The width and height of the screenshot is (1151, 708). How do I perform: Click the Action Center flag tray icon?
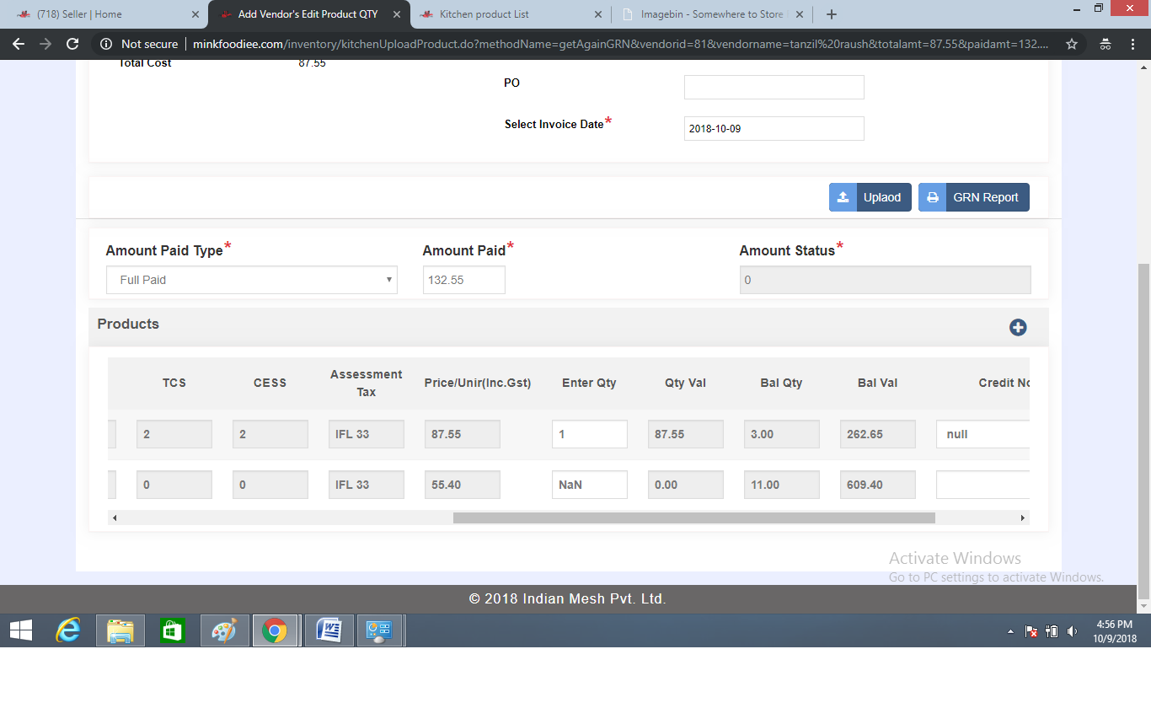(1031, 631)
